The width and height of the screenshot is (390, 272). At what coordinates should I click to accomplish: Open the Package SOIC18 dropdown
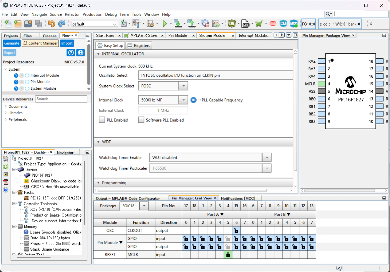tap(144, 206)
